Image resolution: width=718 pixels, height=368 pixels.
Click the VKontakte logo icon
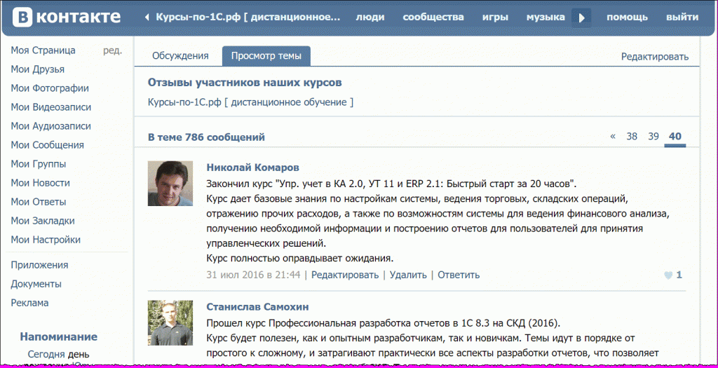tap(23, 18)
